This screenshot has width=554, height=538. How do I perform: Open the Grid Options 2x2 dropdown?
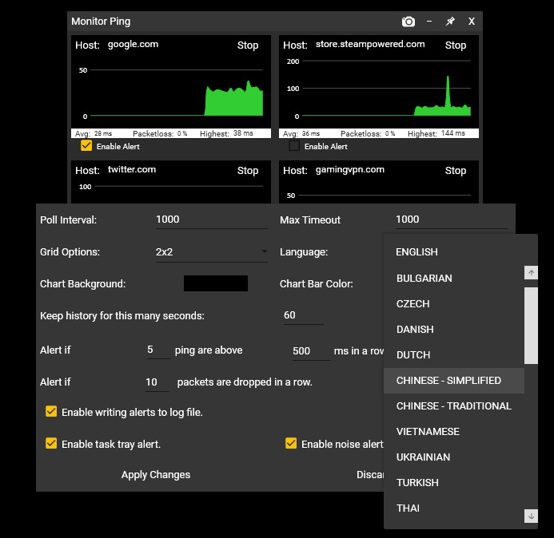[212, 252]
